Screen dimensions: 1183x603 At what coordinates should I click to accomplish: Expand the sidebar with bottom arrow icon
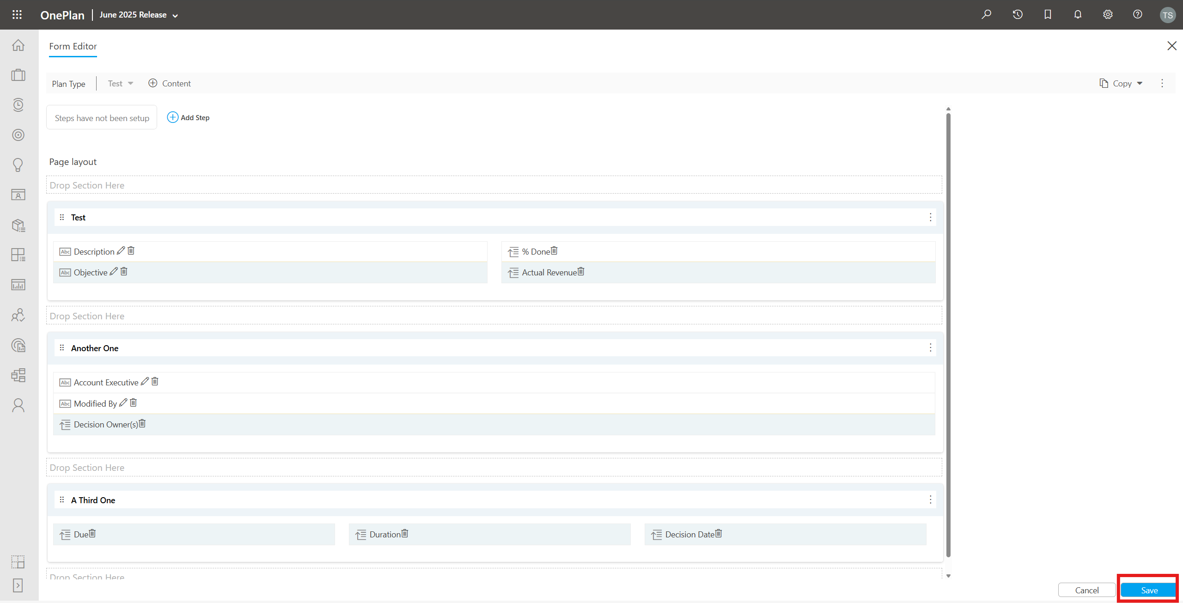point(18,585)
